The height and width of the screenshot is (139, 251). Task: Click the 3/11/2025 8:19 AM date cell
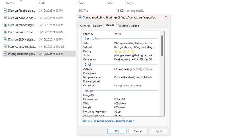[x=51, y=47]
